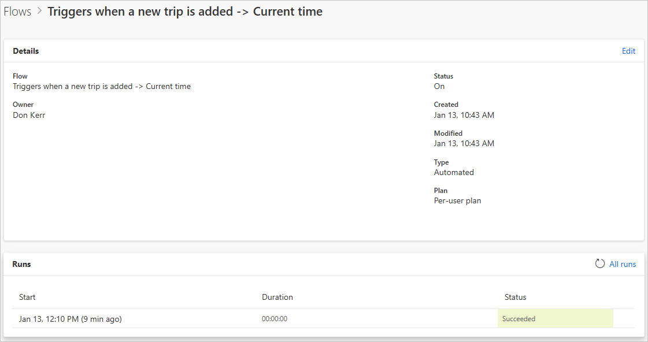The image size is (648, 342).
Task: Click the Created date Jan 13, 10:43 AM
Action: click(464, 115)
